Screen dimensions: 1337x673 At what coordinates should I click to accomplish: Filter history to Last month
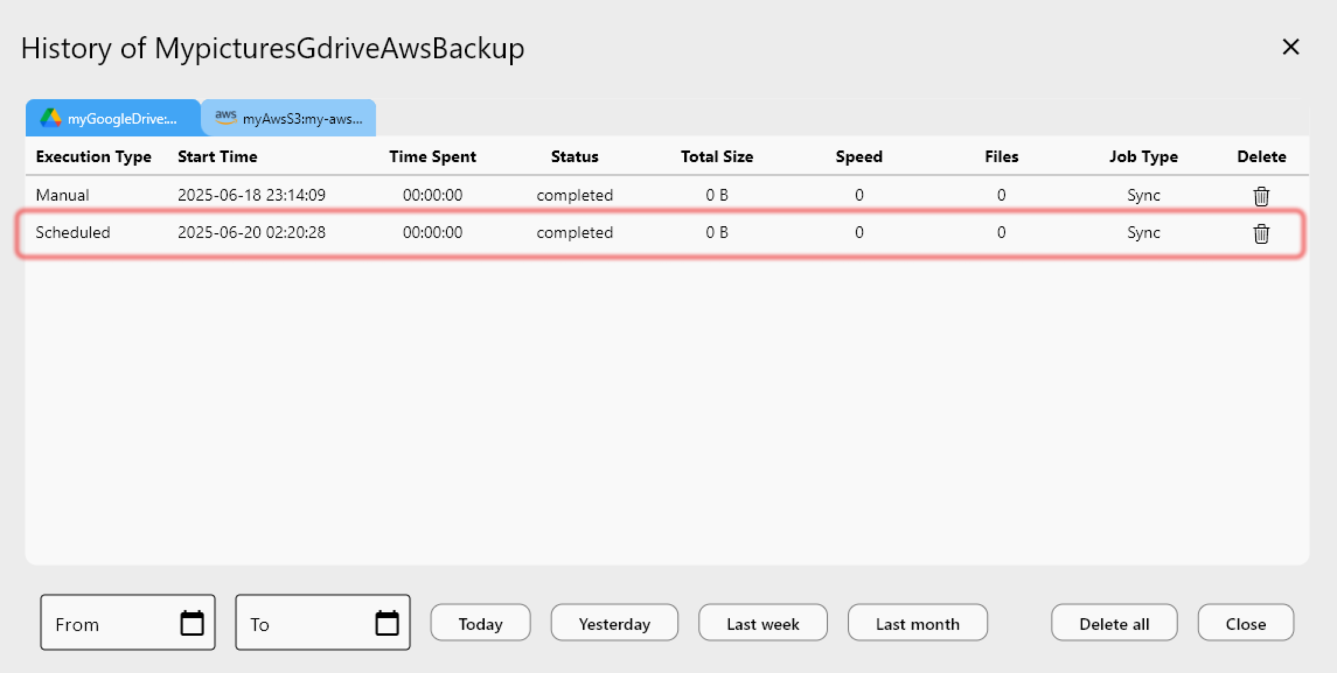[917, 623]
